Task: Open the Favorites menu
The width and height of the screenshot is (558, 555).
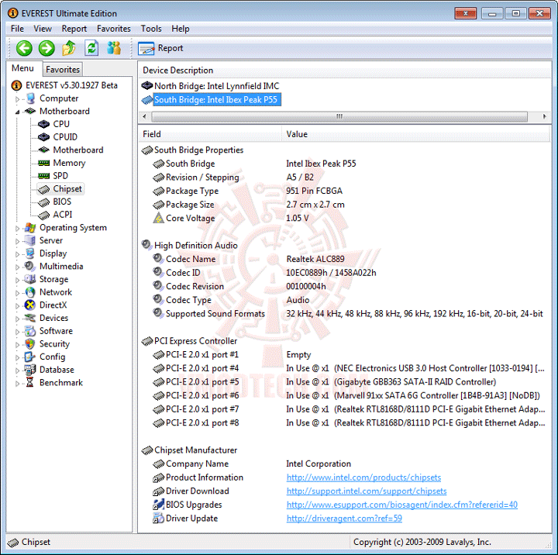Action: coord(114,29)
